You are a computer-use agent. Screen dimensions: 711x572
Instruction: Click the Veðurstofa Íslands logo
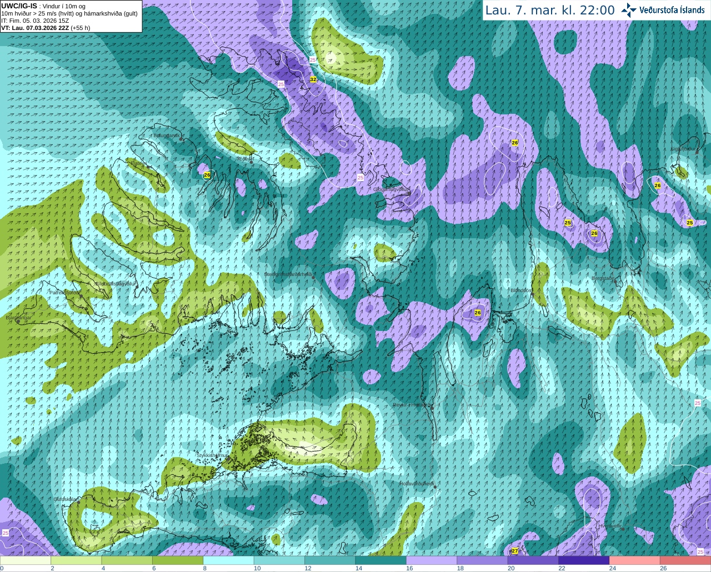point(663,10)
